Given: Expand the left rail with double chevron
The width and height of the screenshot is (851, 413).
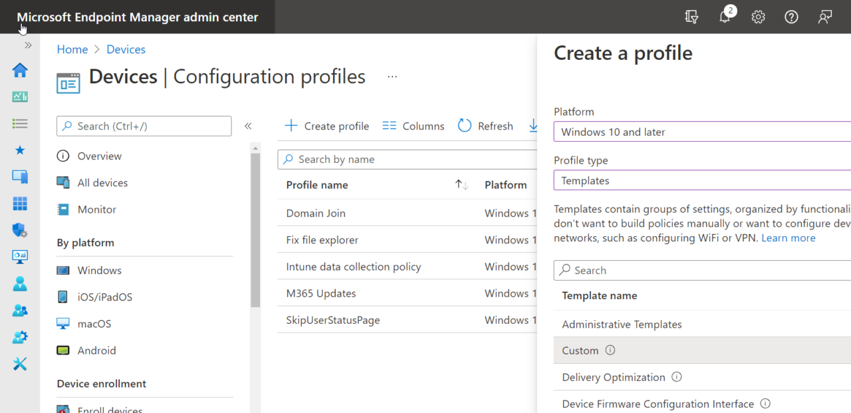Looking at the screenshot, I should click(x=28, y=45).
